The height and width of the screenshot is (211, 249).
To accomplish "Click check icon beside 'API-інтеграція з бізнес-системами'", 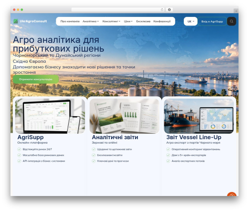I will [x=19, y=161].
